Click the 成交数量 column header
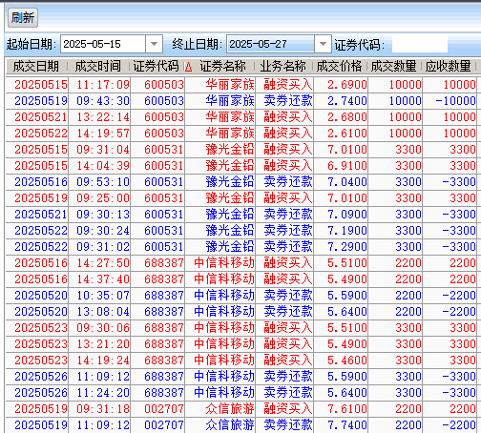The width and height of the screenshot is (481, 433). tap(393, 67)
